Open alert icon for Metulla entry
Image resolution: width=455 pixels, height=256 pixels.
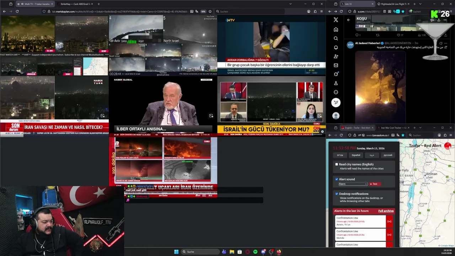tap(389, 235)
